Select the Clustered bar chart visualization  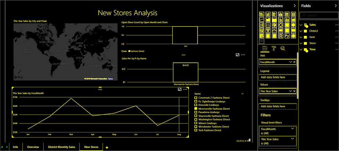(x=274, y=14)
